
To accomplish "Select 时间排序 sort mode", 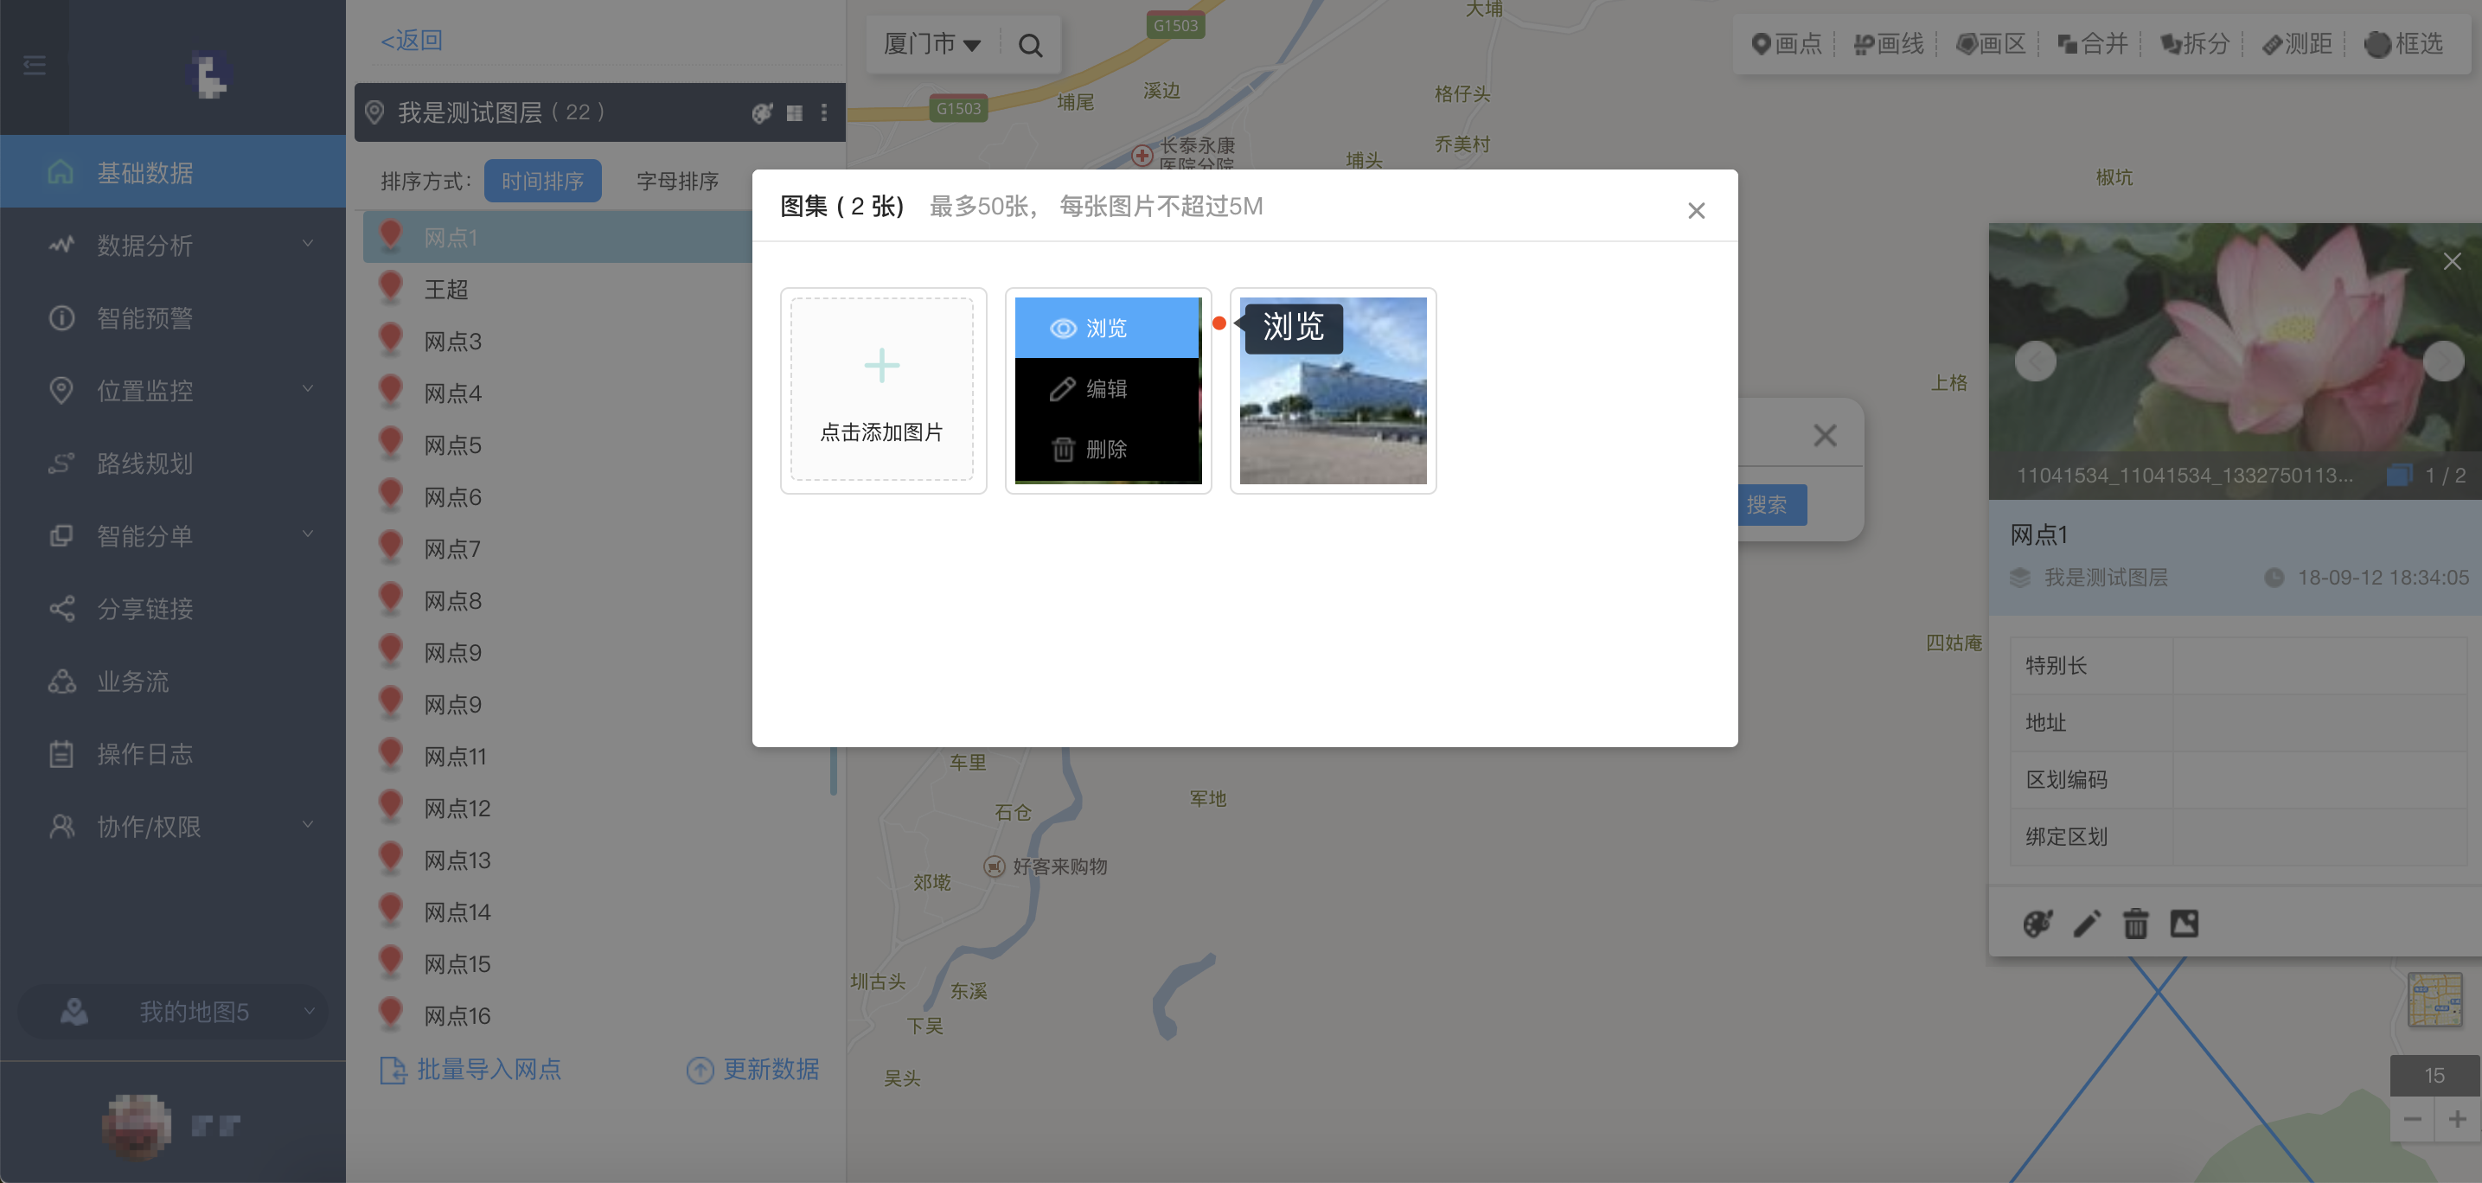I will pos(542,181).
